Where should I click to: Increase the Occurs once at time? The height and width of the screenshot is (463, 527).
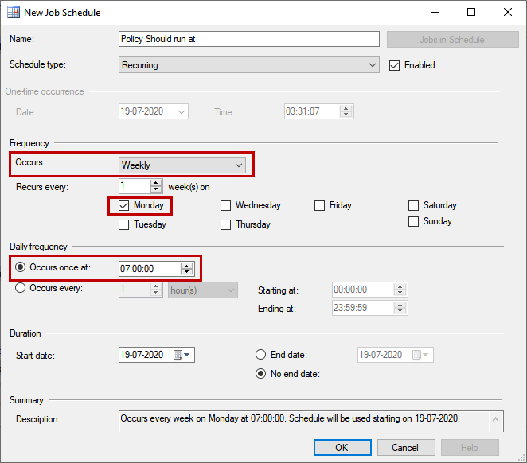coord(187,265)
